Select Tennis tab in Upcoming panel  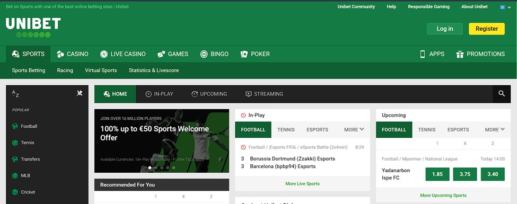click(x=427, y=129)
